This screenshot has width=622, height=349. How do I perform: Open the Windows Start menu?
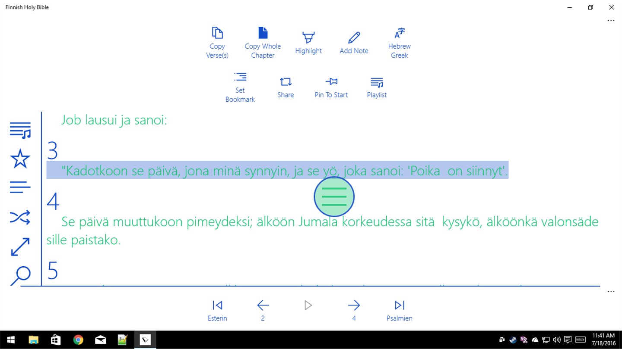click(10, 340)
